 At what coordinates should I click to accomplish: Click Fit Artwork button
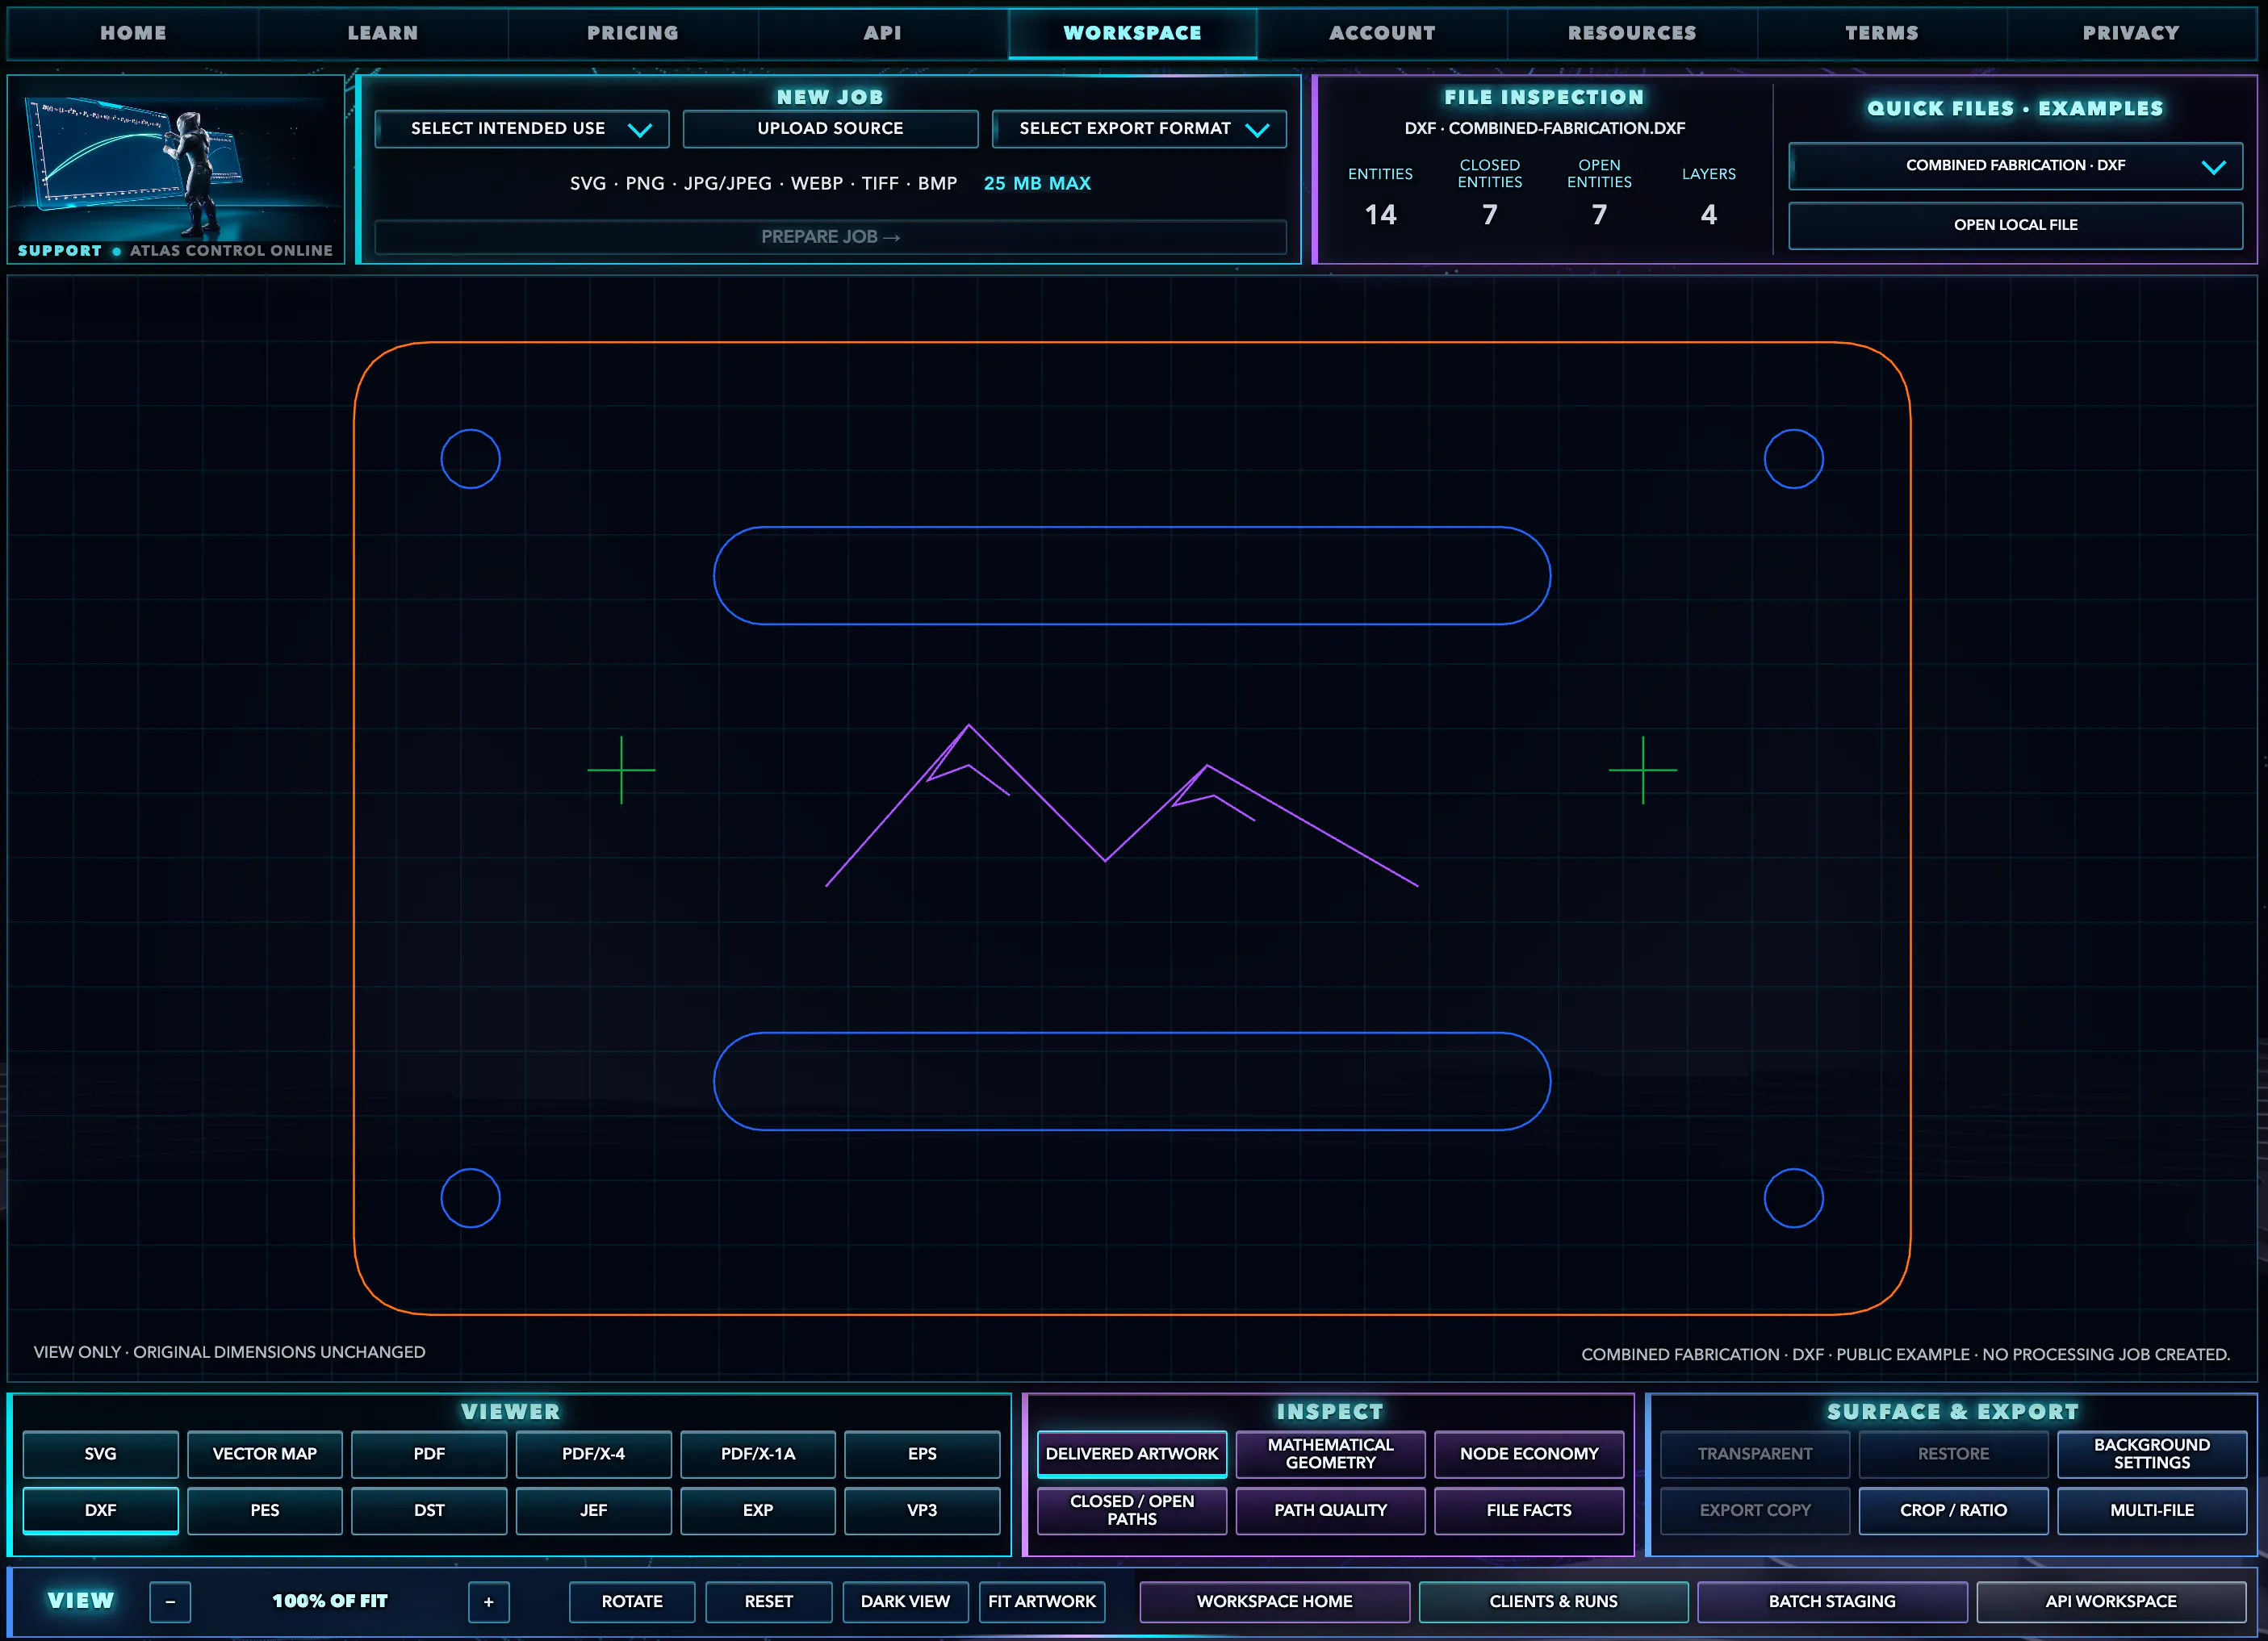(1042, 1601)
